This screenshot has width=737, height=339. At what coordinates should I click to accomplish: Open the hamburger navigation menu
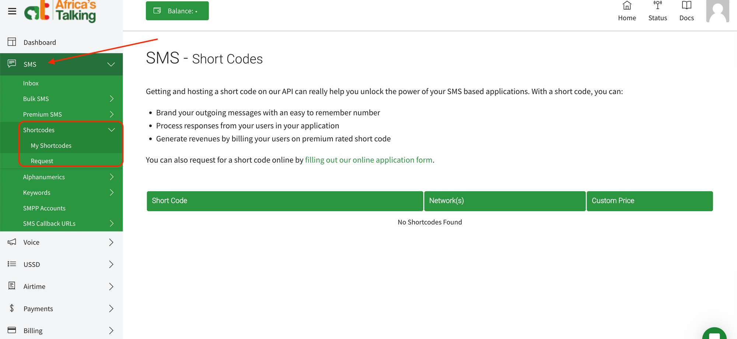coord(11,11)
